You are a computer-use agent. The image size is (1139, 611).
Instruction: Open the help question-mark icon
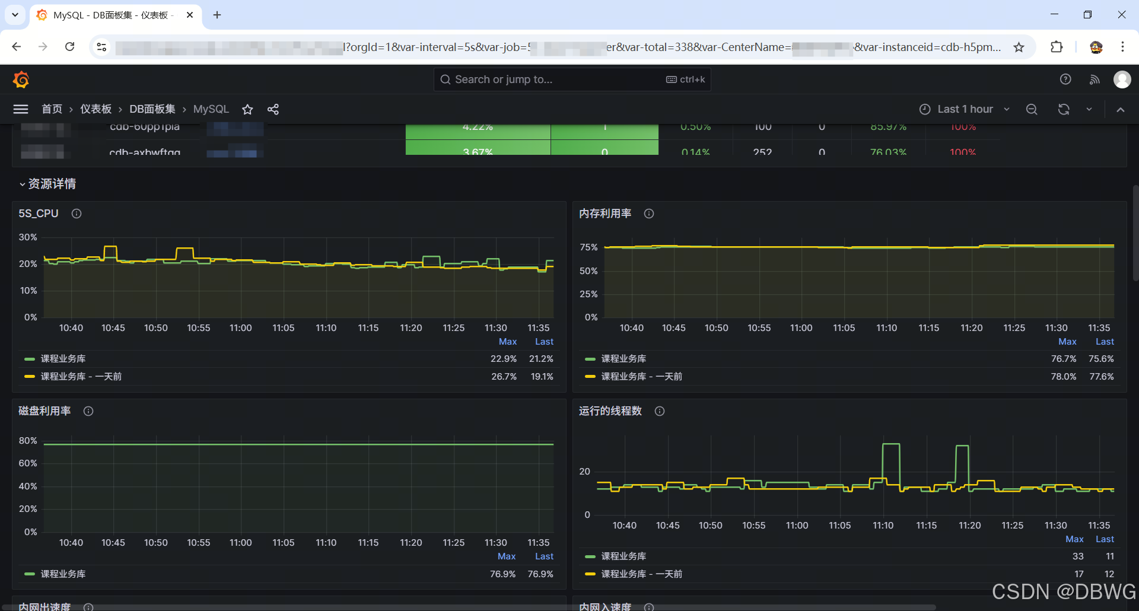click(x=1065, y=79)
